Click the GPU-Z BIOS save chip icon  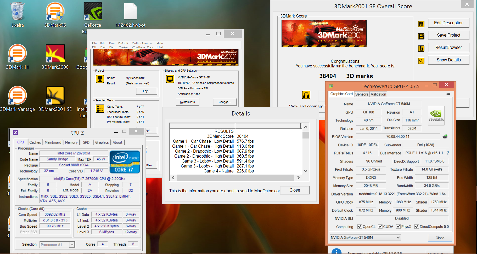(x=445, y=136)
